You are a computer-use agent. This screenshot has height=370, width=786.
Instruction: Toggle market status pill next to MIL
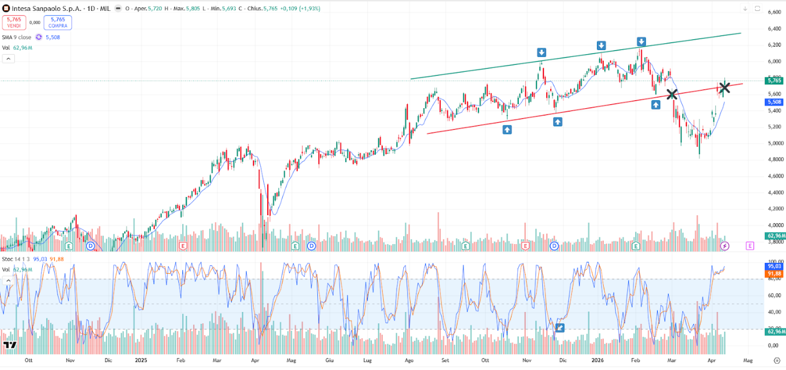pos(117,9)
